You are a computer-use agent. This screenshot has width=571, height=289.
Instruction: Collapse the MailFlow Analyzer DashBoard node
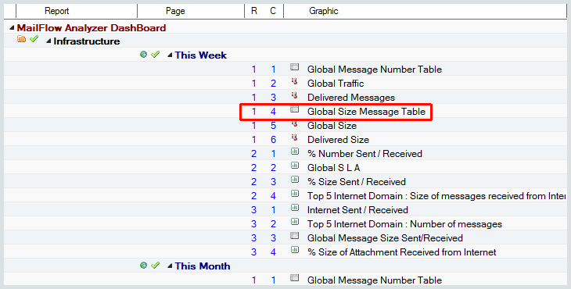pos(12,27)
